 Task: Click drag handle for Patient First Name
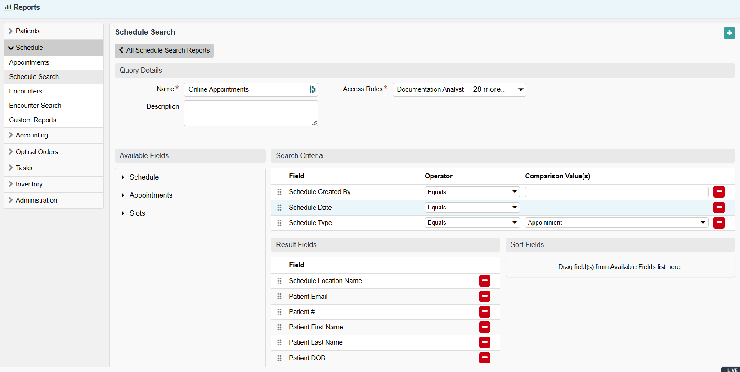[279, 327]
